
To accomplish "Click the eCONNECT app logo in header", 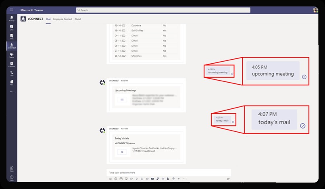I will pyautogui.click(x=23, y=19).
